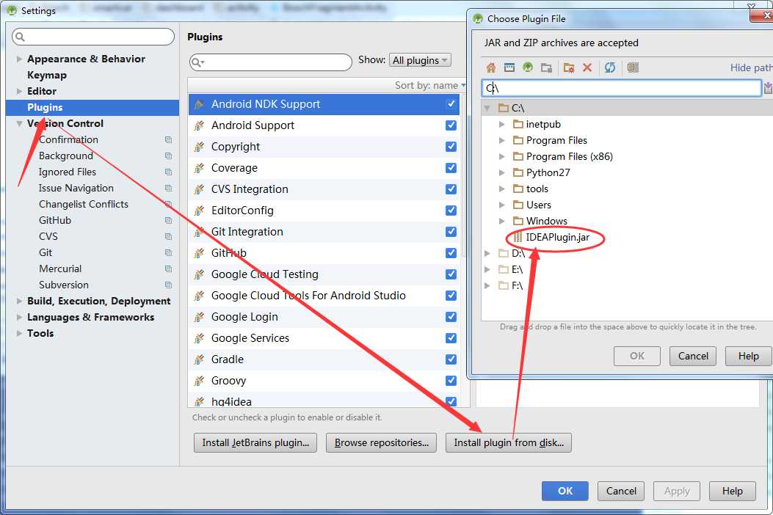
Task: Click the Python27 folder icon
Action: click(518, 172)
